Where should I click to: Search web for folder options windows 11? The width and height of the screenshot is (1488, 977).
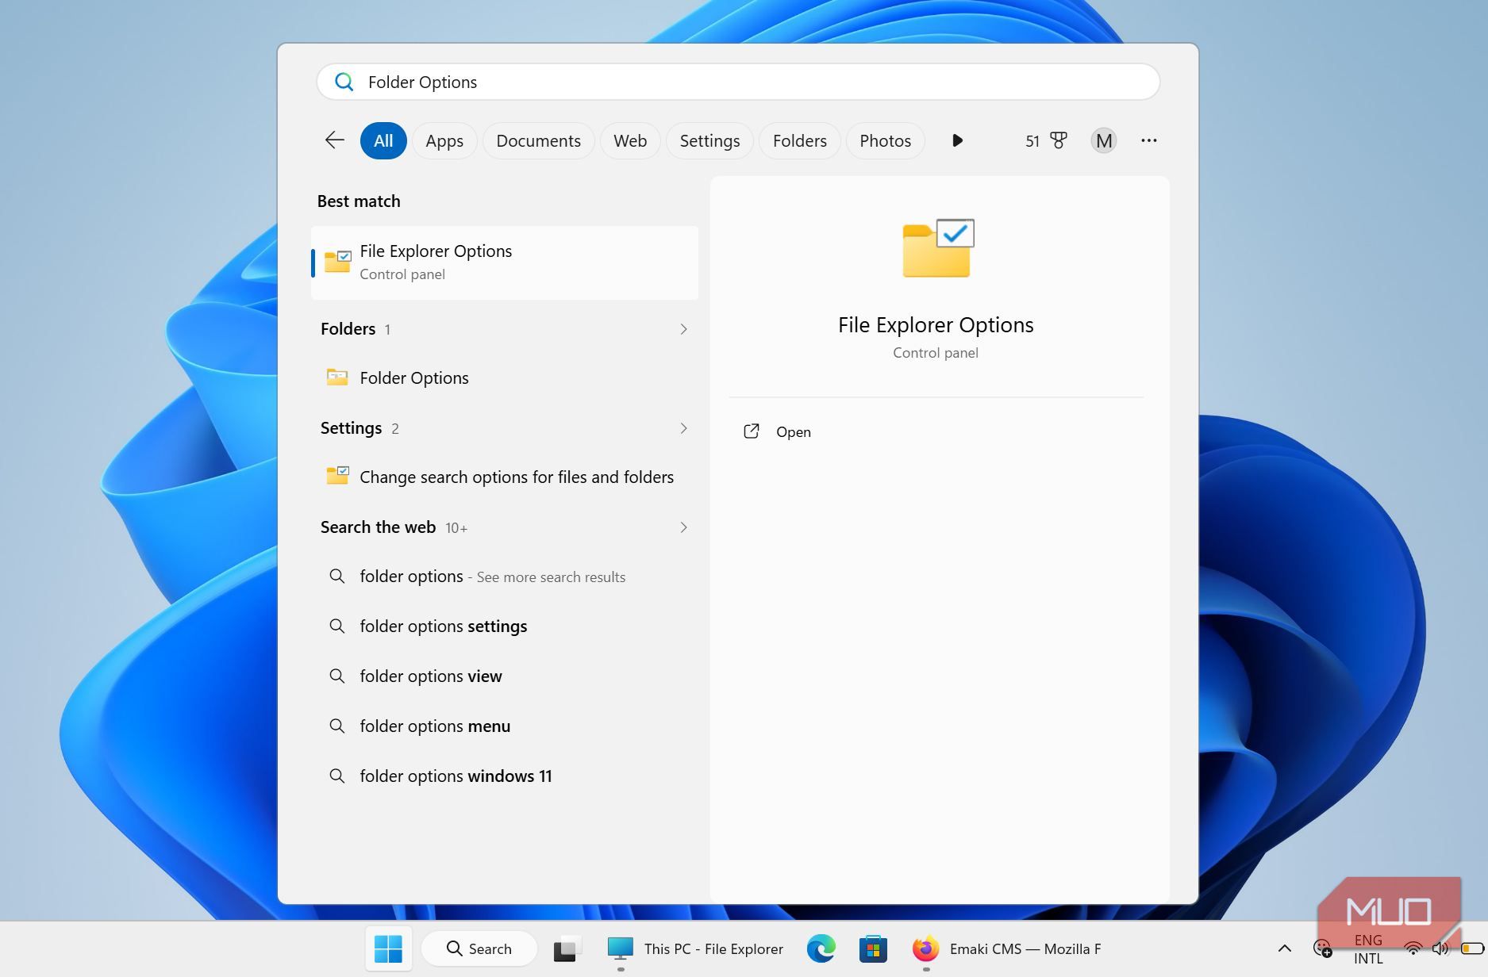504,776
